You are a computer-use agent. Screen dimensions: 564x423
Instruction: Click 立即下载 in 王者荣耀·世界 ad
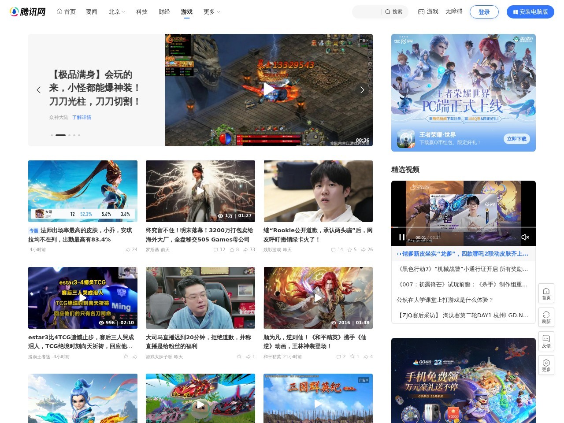pyautogui.click(x=516, y=139)
